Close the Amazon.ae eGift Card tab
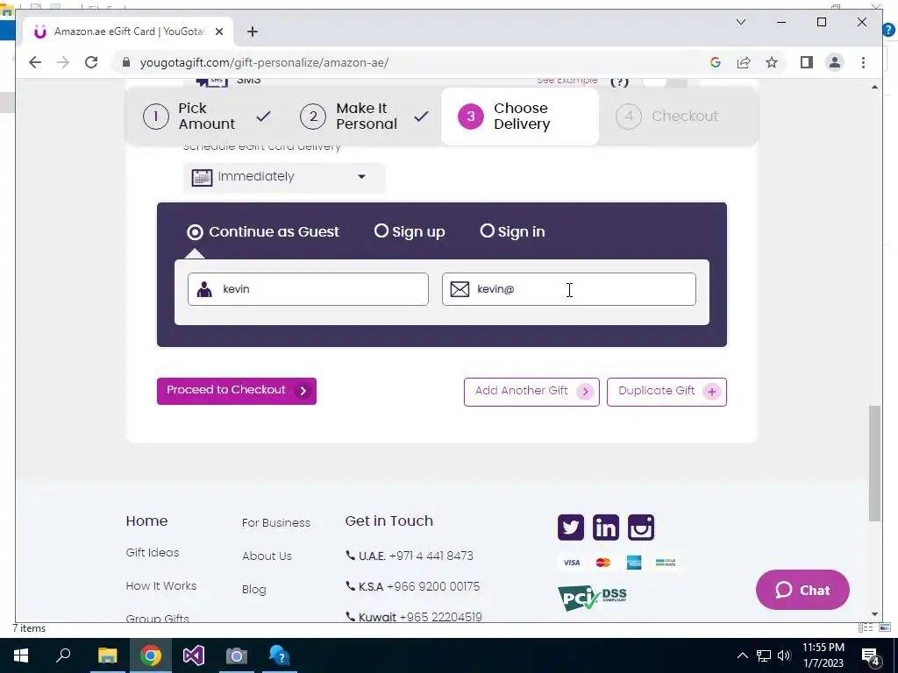 218,32
